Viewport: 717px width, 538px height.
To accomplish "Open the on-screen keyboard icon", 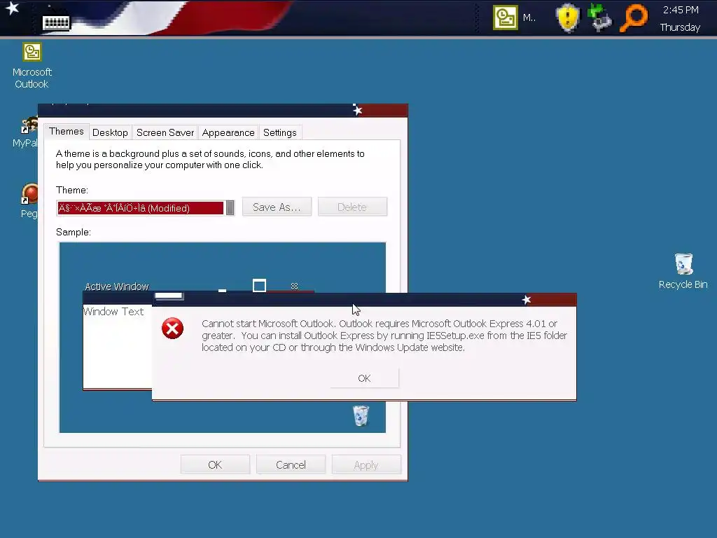I will [56, 22].
